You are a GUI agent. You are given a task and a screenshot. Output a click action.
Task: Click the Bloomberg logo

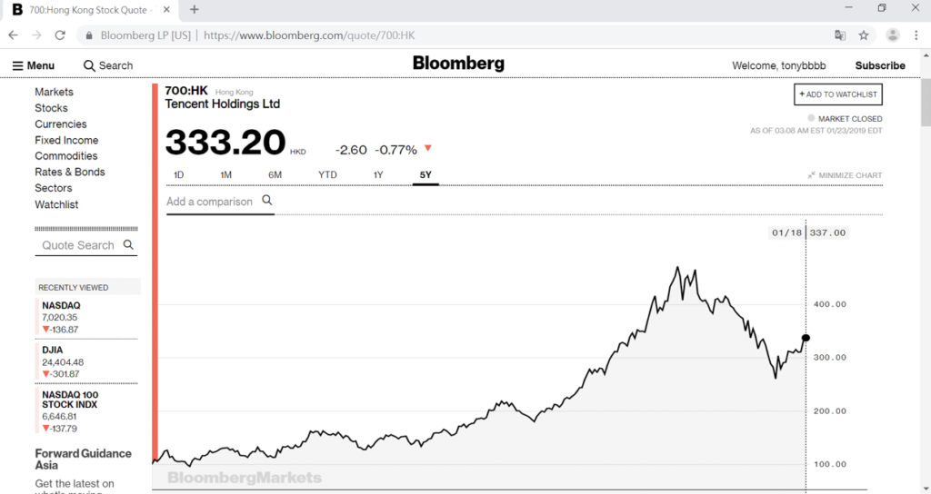click(x=458, y=64)
